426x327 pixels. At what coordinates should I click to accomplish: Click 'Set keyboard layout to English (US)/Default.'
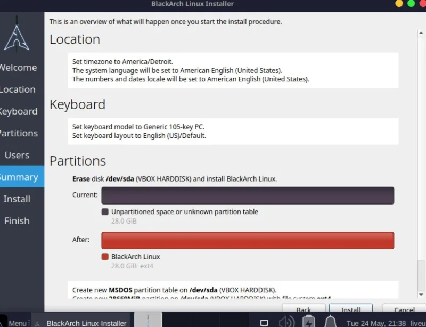[139, 135]
